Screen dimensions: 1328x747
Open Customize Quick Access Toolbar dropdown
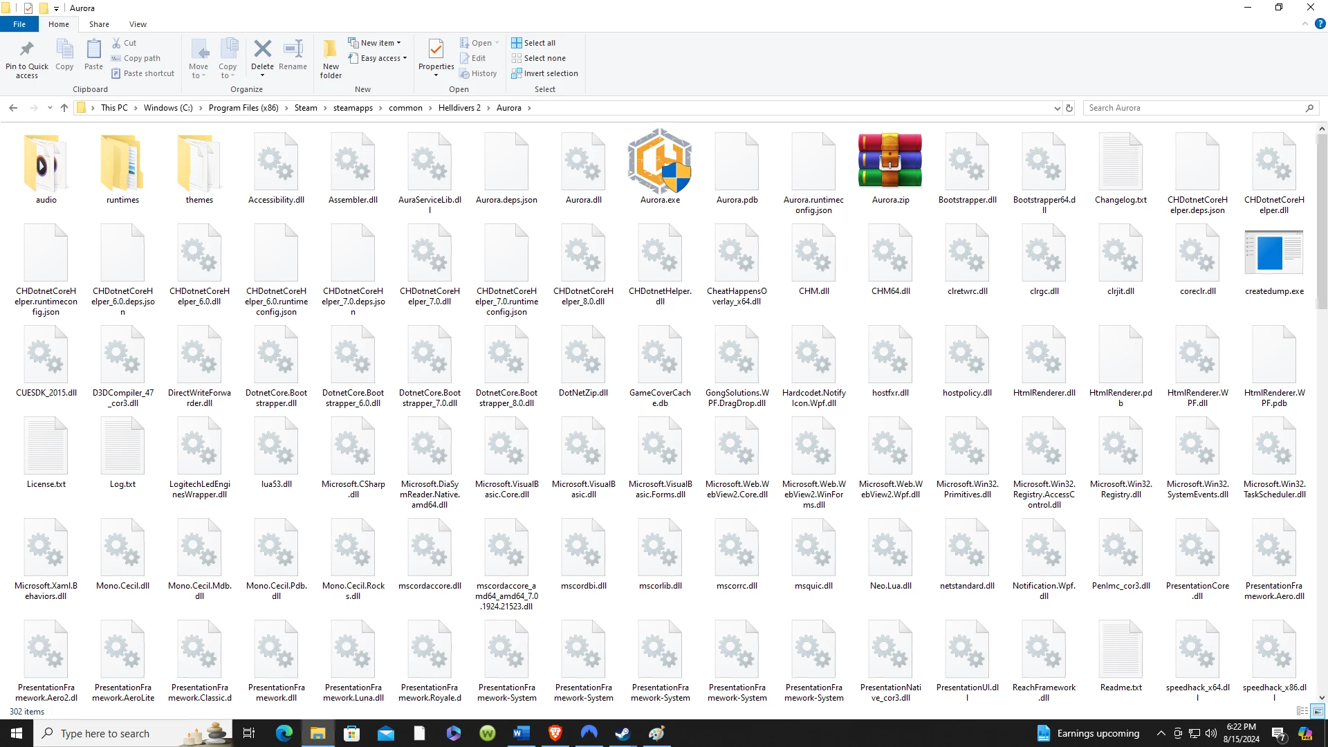(x=57, y=8)
